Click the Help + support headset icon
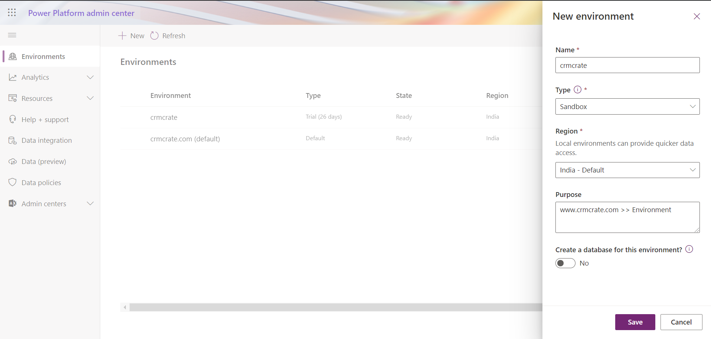711x339 pixels. click(13, 119)
